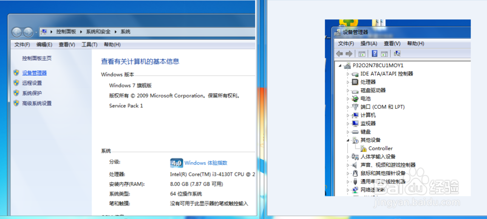Click the 键盘 keyboard icon
The image size is (487, 219).
coord(355,132)
